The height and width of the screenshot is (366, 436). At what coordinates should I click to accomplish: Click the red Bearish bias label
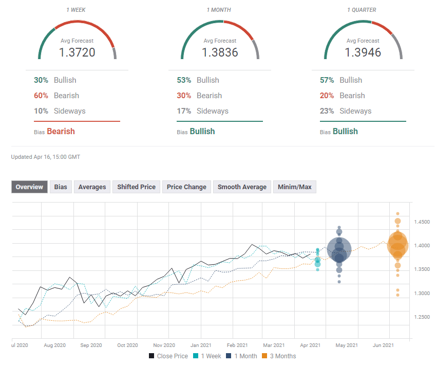61,131
